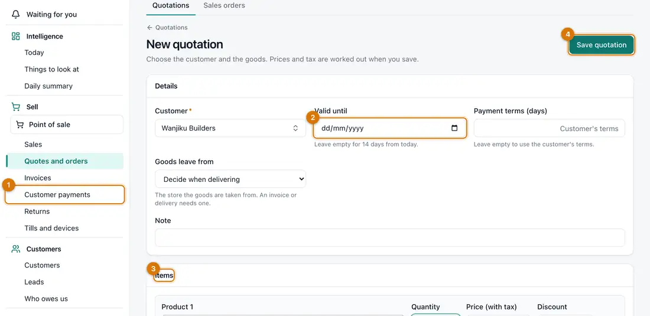Click the Sell cart icon

coord(16,107)
